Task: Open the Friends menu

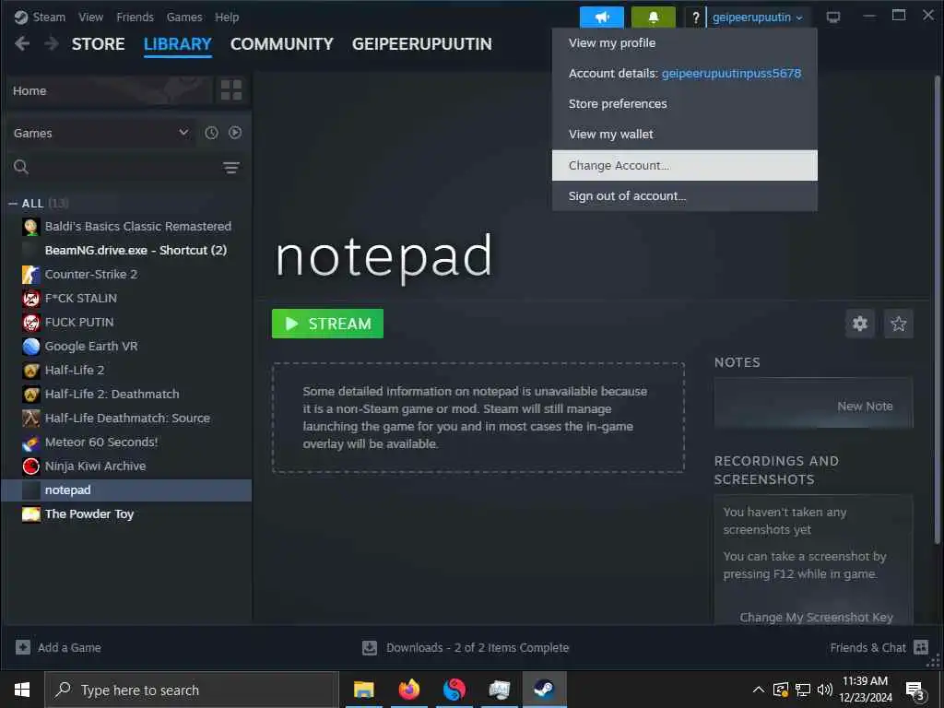Action: coord(135,17)
